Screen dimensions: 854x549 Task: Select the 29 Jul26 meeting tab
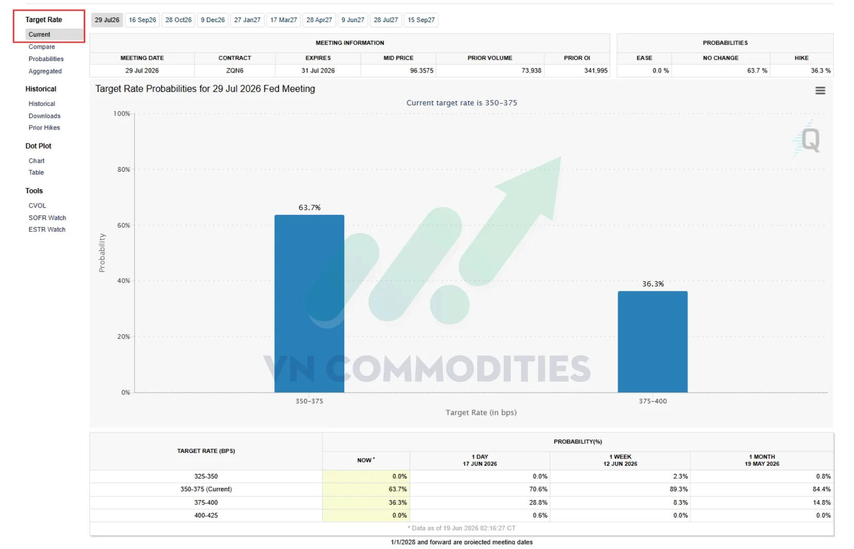[107, 20]
